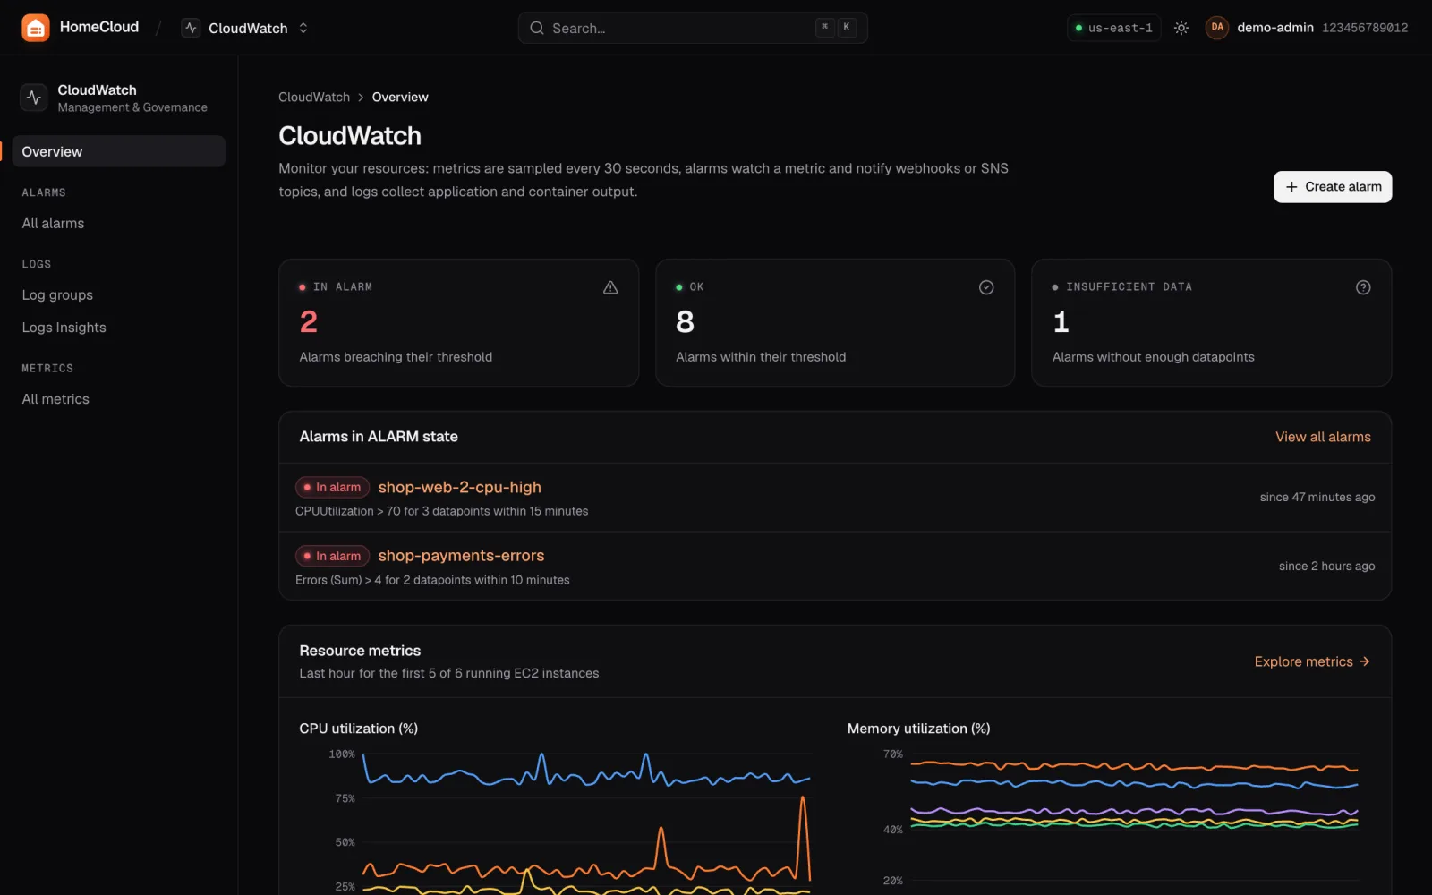Click the Memory utilization (%) chart title
The image size is (1432, 895).
[918, 729]
